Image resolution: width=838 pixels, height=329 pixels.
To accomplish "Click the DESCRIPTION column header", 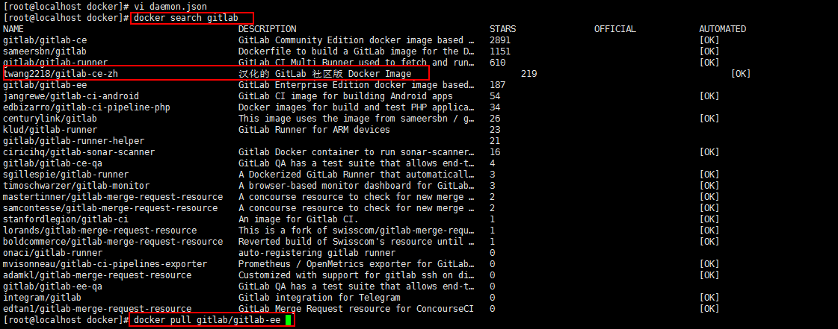I will tap(267, 29).
